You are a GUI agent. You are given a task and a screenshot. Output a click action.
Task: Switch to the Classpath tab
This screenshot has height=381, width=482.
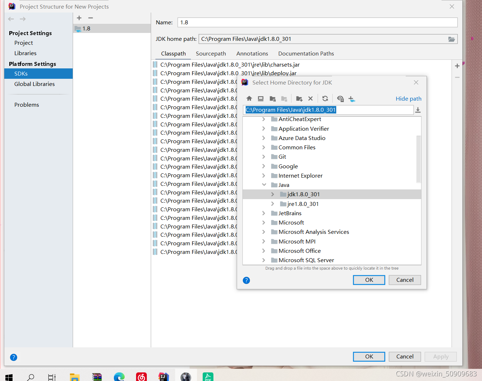coord(173,54)
